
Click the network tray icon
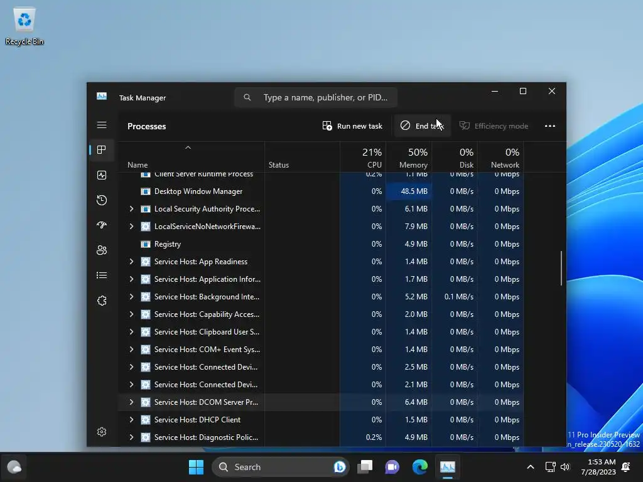[550, 467]
